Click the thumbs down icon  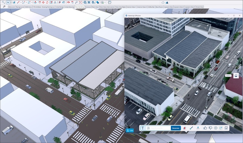[210, 128]
